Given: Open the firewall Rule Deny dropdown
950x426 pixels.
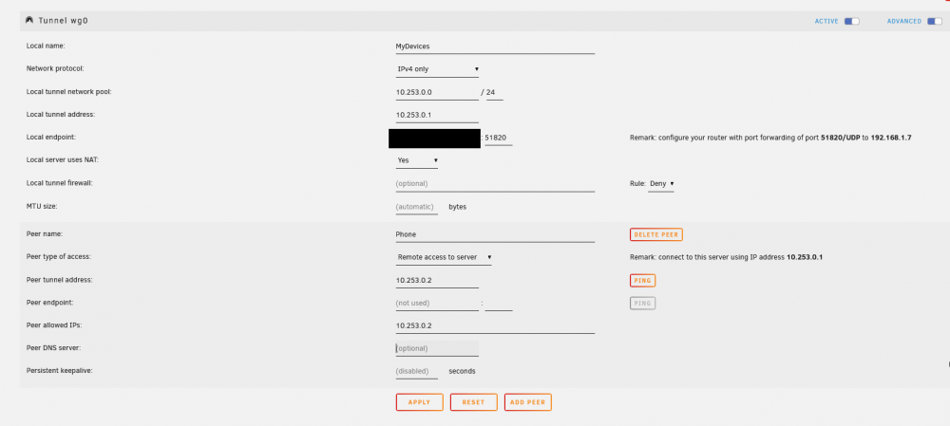Looking at the screenshot, I should [661, 183].
